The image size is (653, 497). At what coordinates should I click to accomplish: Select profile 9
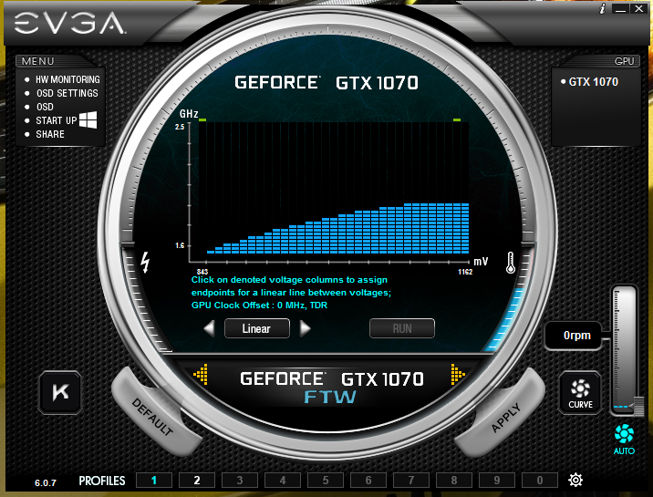click(x=497, y=480)
